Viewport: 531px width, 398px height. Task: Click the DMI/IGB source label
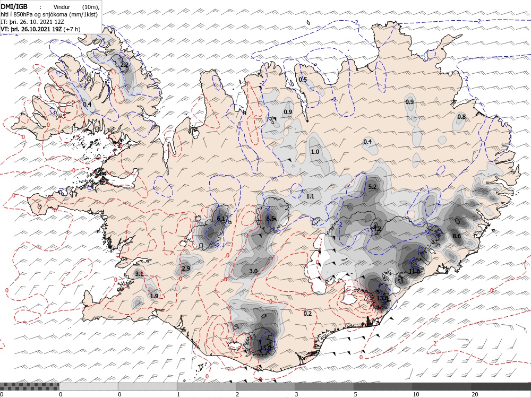pos(14,6)
